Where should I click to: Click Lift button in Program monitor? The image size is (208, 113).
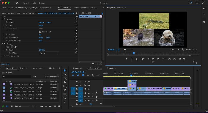click(x=169, y=59)
